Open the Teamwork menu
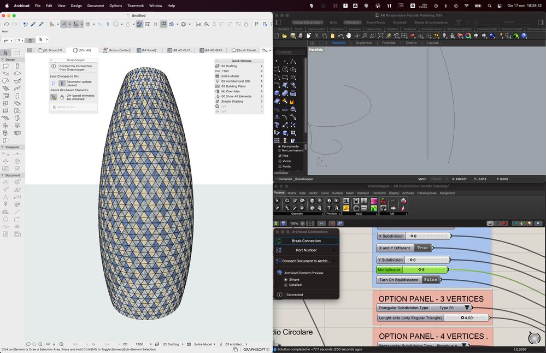This screenshot has width=546, height=353. click(x=136, y=5)
